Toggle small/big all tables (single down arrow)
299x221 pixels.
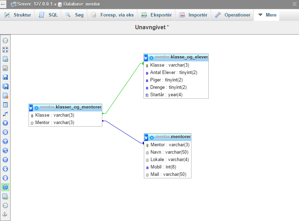pos(5,169)
